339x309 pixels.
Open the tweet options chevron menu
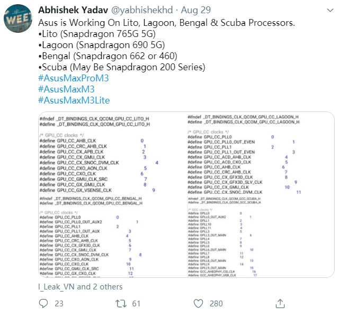pos(330,10)
